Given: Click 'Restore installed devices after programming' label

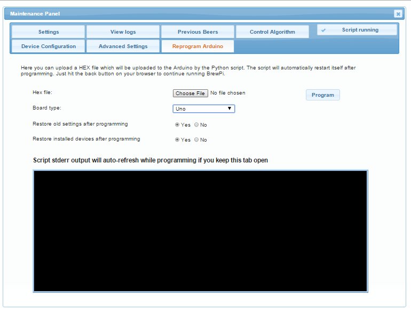Looking at the screenshot, I should click(86, 139).
